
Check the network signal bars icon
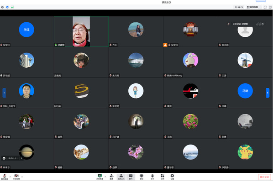tap(12, 7)
